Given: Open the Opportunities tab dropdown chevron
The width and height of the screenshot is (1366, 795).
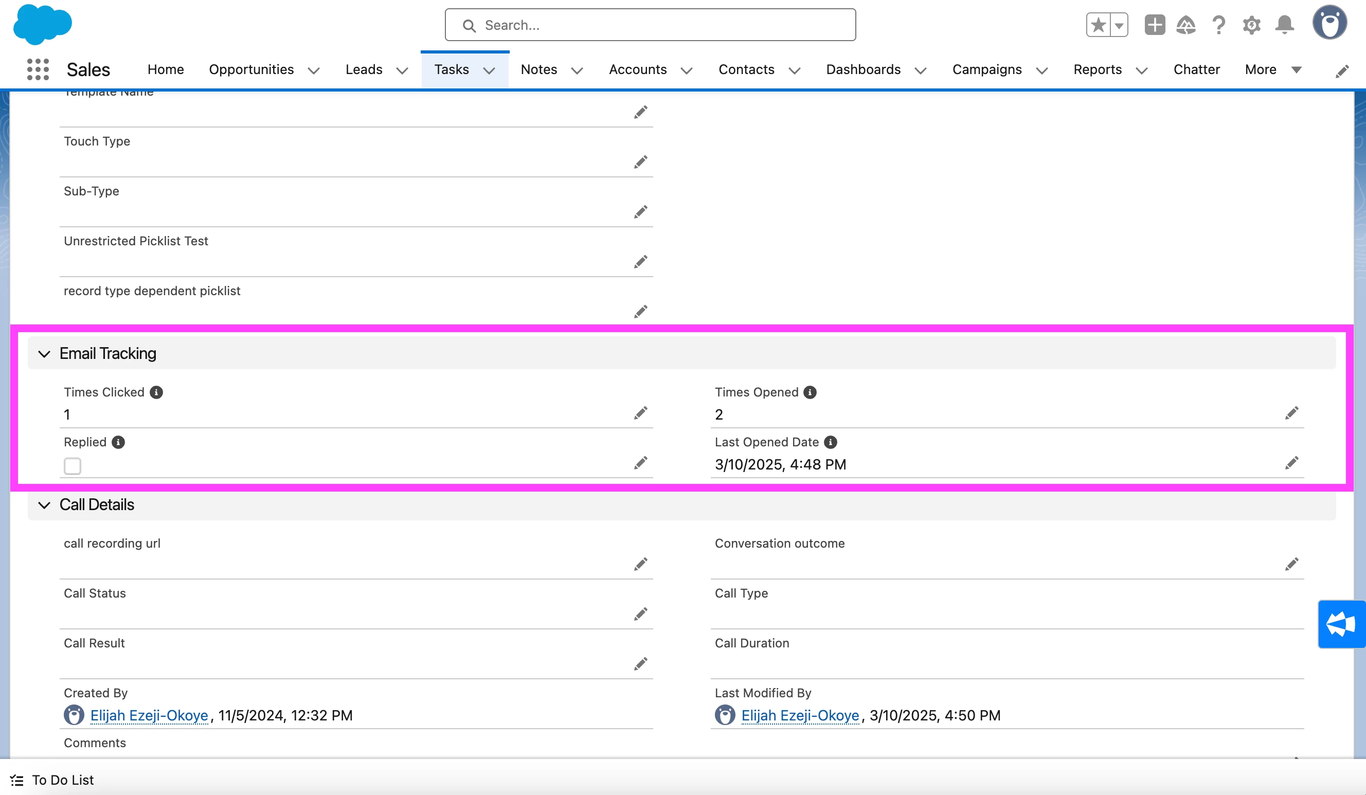Looking at the screenshot, I should [314, 70].
